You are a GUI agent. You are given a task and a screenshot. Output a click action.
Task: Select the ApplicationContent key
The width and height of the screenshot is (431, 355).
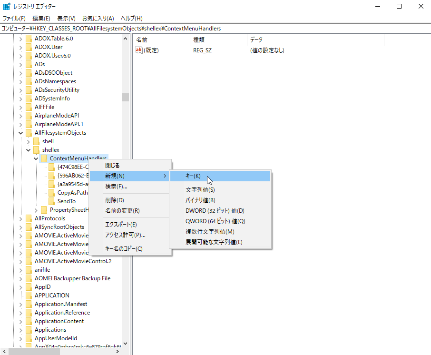click(59, 321)
